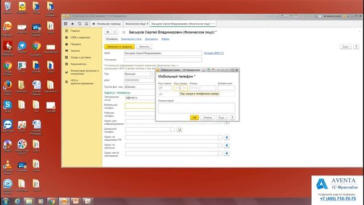The image size is (364, 205).
Task: Click the Домашний телефон field
Action: click(x=148, y=129)
